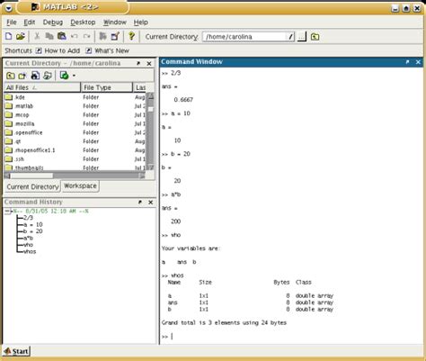Click the Find Files binoculars icon
The height and width of the screenshot is (361, 426).
[35, 76]
